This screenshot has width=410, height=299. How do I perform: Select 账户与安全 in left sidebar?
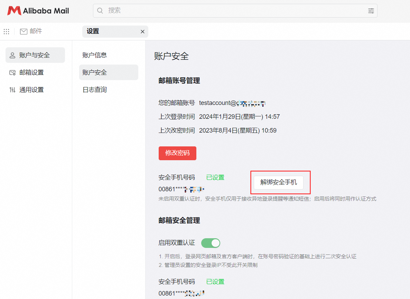click(35, 55)
